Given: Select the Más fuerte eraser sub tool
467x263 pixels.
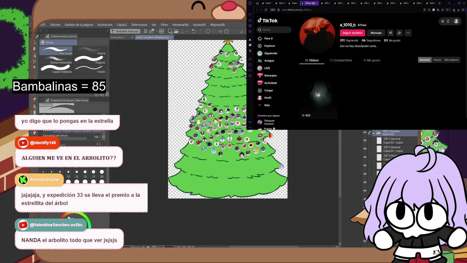Looking at the screenshot, I should [x=56, y=50].
